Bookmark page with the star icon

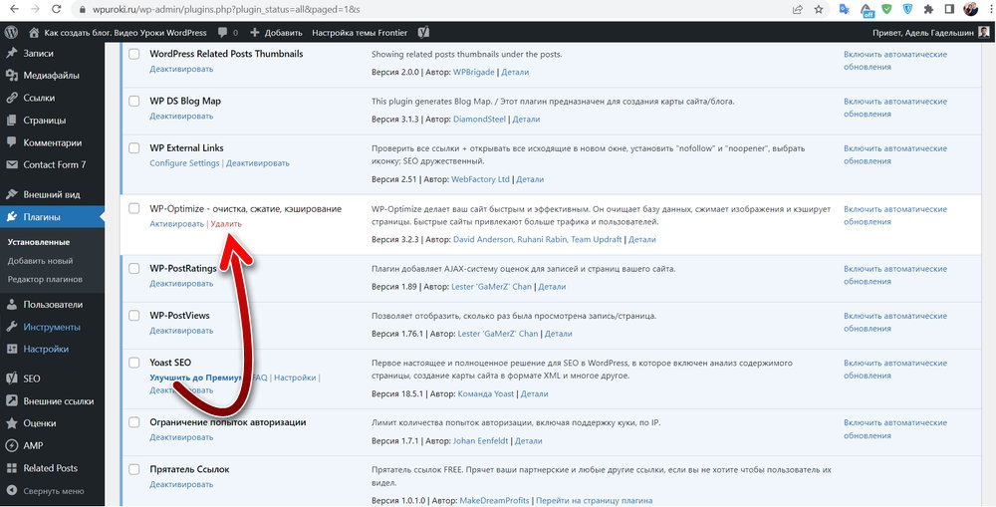[819, 10]
